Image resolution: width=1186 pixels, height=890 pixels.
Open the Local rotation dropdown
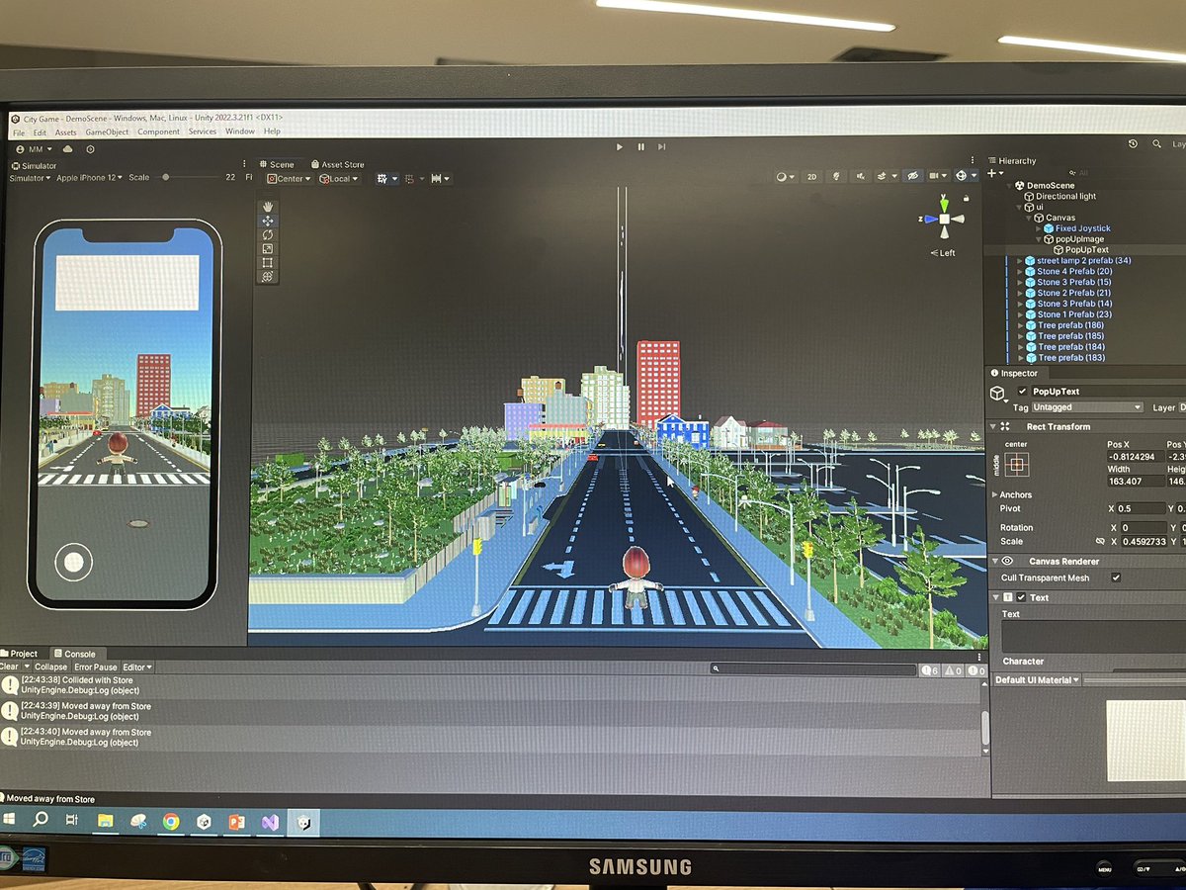[339, 179]
